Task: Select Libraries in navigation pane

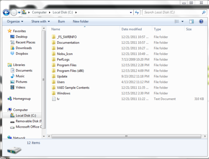Action: coord(19,65)
